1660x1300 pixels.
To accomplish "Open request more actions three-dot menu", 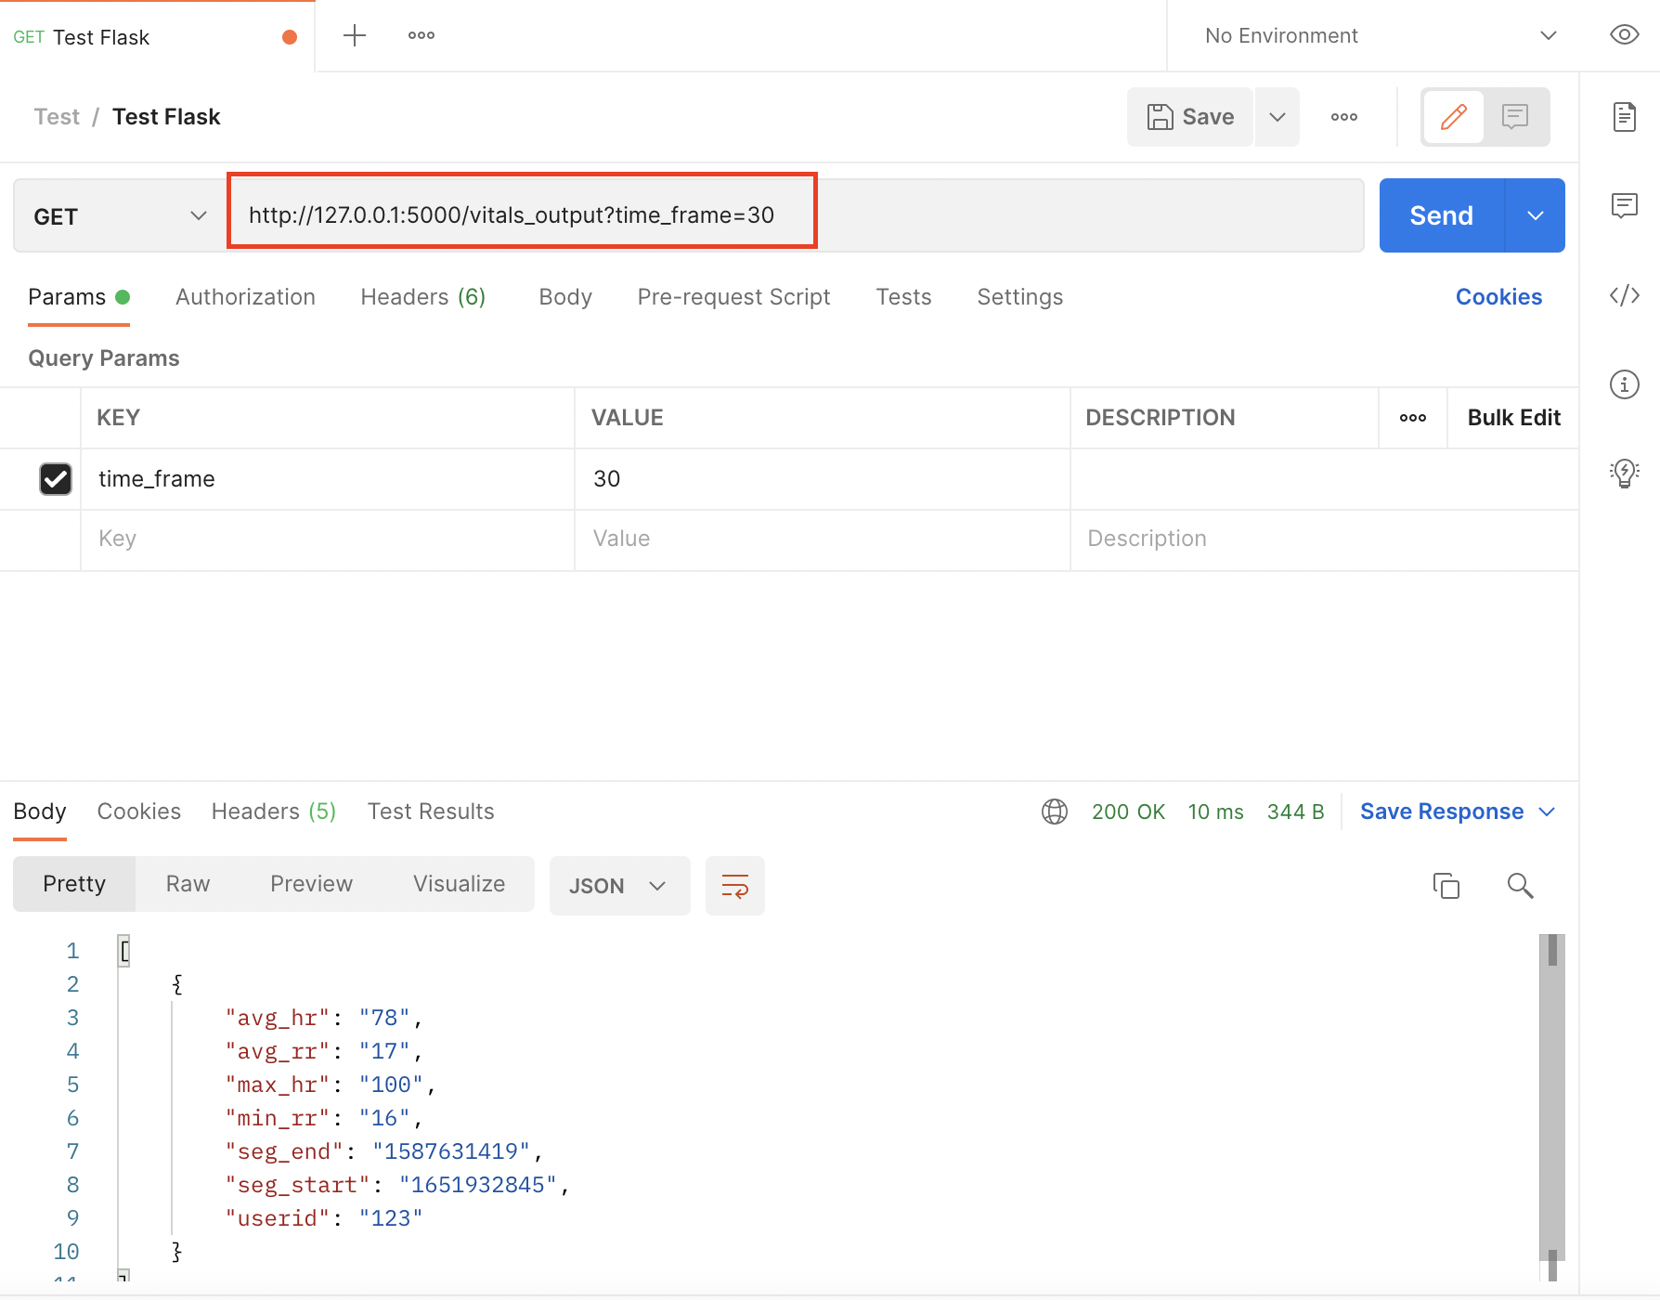I will tap(1344, 117).
